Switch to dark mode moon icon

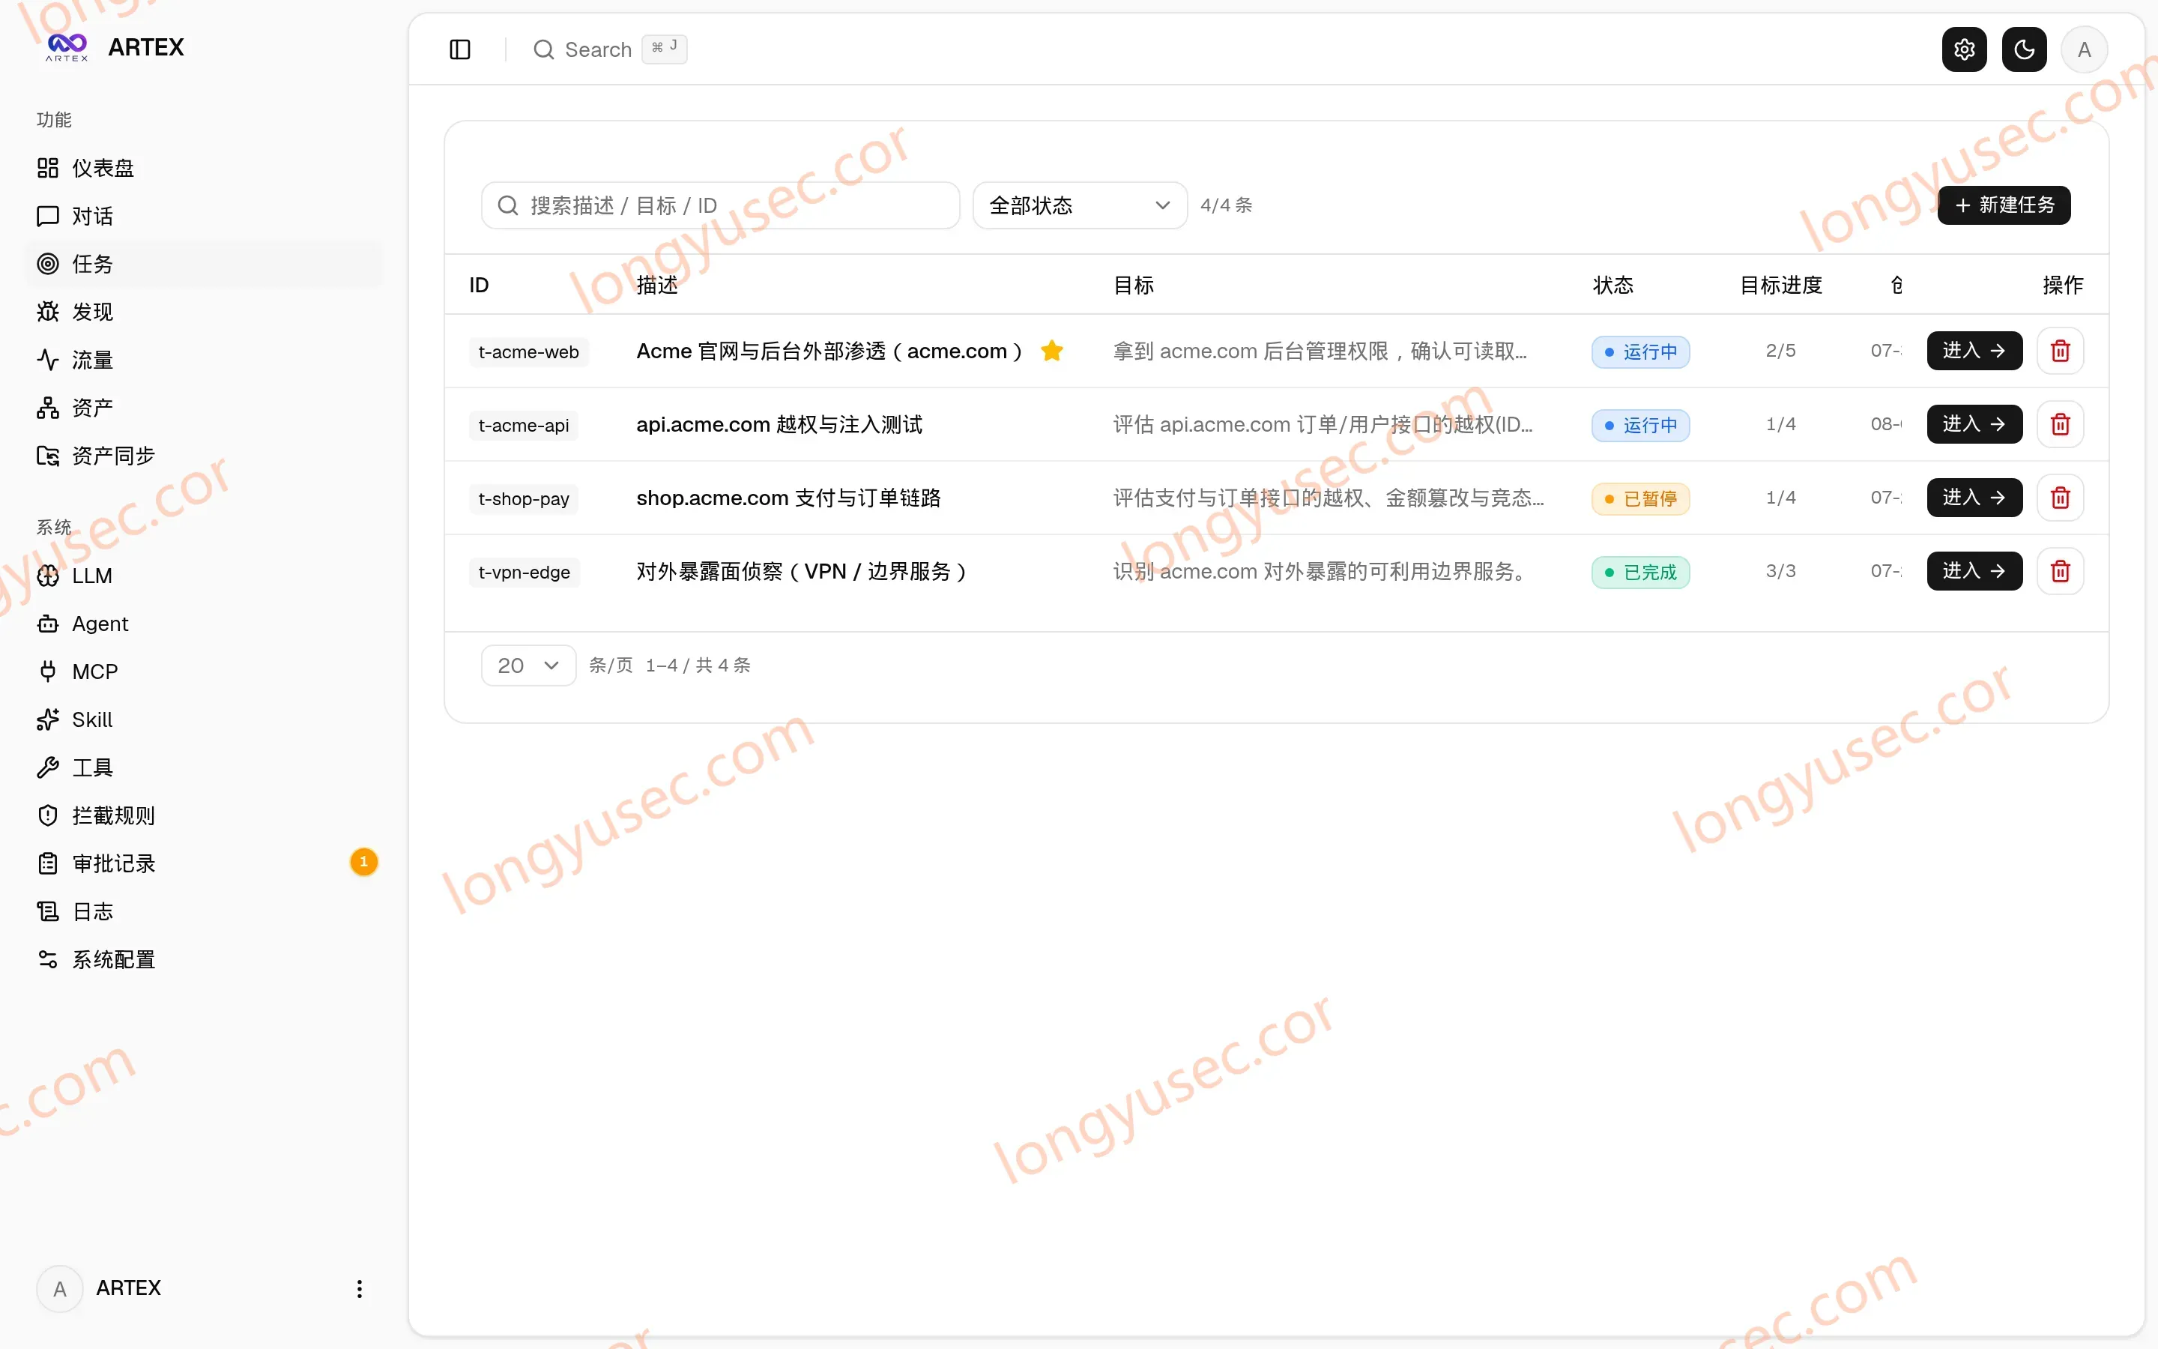2024,49
